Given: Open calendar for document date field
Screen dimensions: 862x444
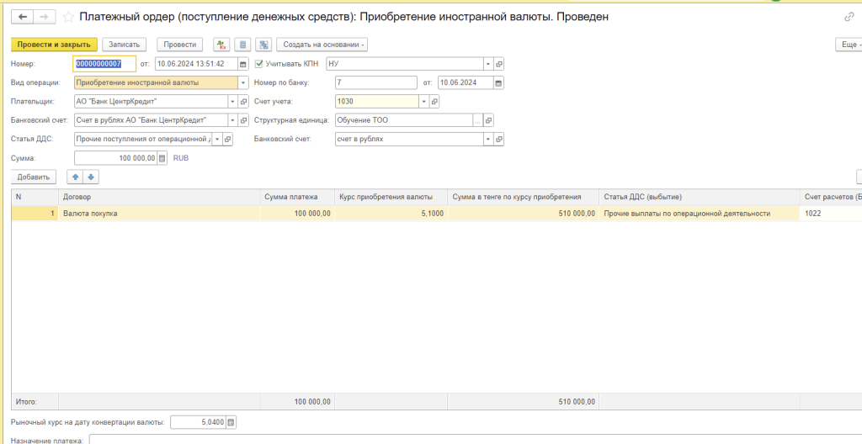Looking at the screenshot, I should tap(243, 64).
